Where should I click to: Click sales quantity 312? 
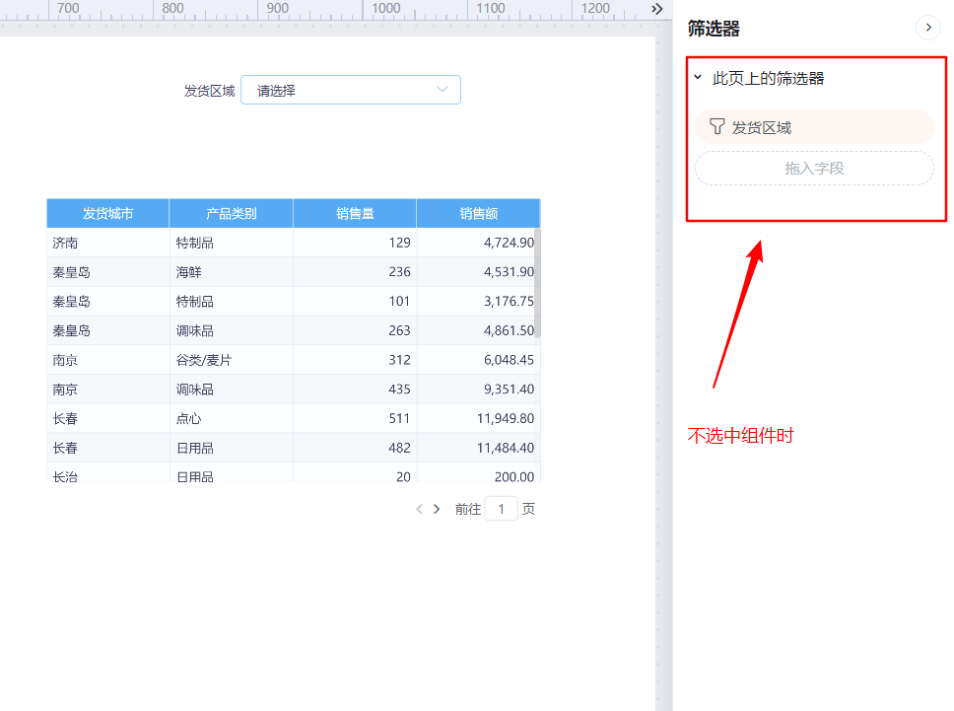pos(400,360)
